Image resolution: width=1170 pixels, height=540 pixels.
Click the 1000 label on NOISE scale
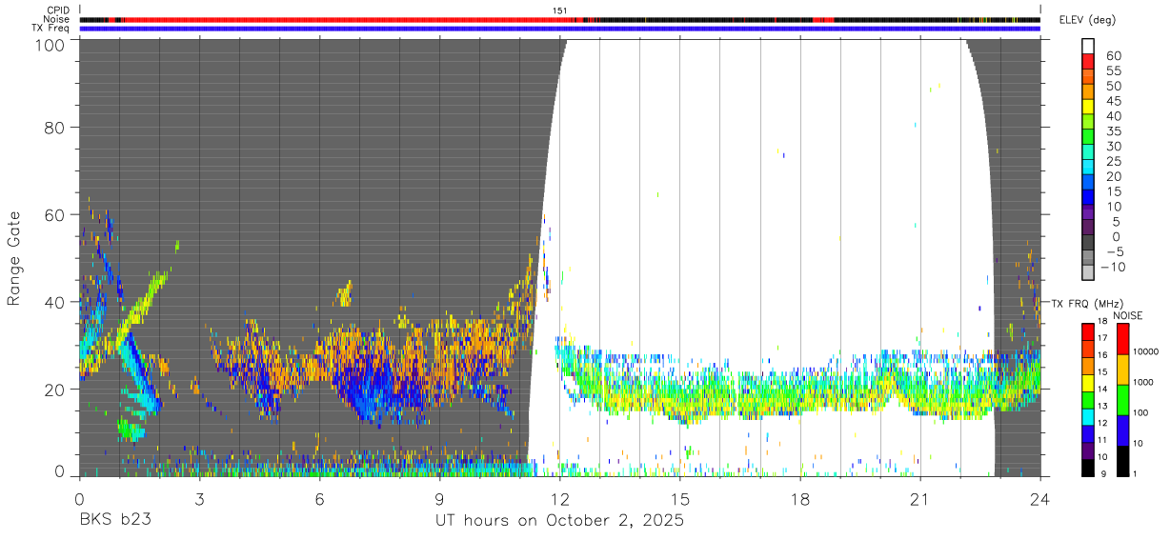coord(1143,383)
